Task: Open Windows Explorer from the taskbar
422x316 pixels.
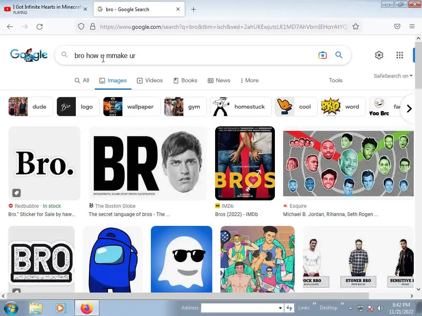Action: click(x=36, y=308)
